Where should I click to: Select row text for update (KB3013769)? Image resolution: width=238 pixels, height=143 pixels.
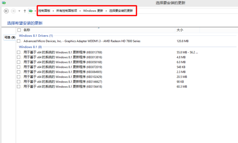(x=63, y=52)
